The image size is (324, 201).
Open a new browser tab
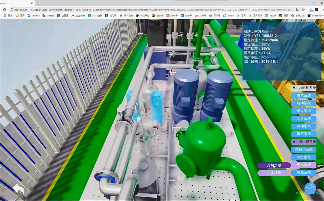(x=39, y=3)
